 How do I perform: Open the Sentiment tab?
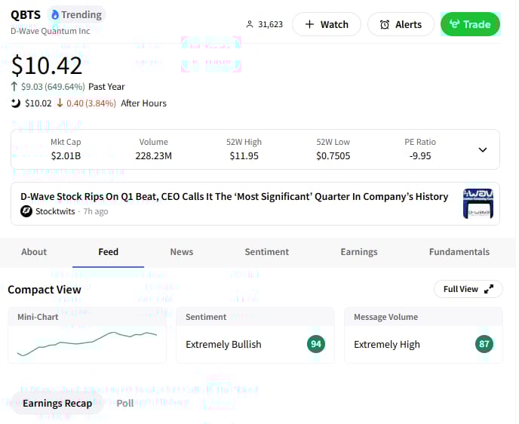tap(267, 252)
